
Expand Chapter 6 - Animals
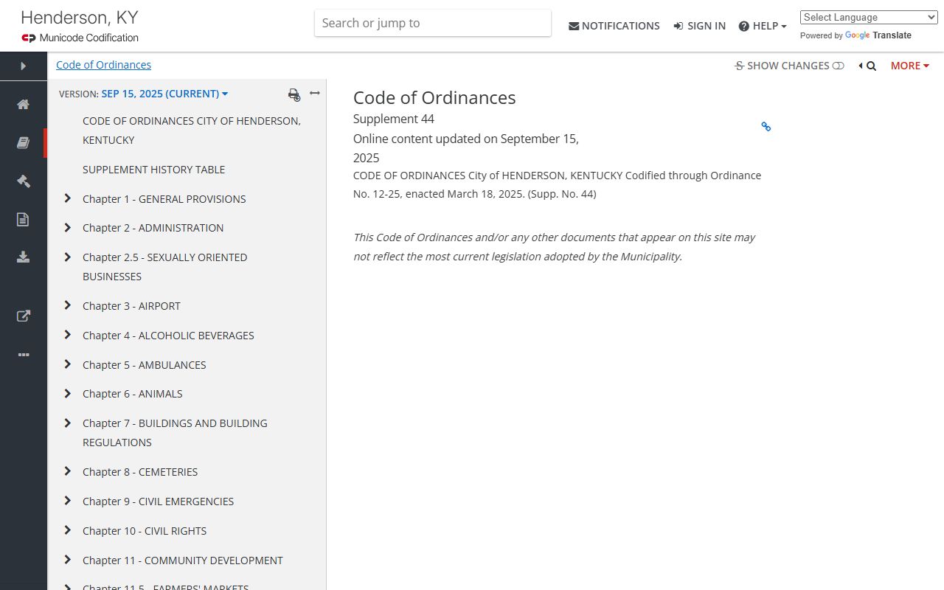coord(67,394)
